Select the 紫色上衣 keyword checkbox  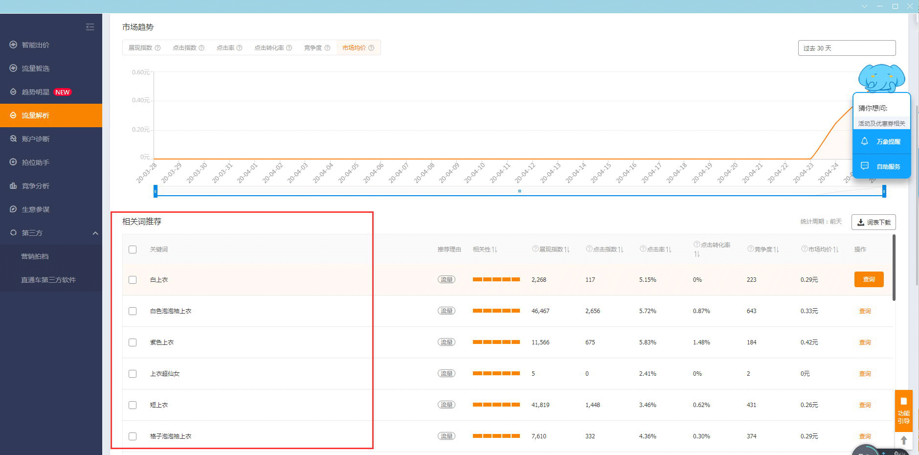pyautogui.click(x=133, y=342)
